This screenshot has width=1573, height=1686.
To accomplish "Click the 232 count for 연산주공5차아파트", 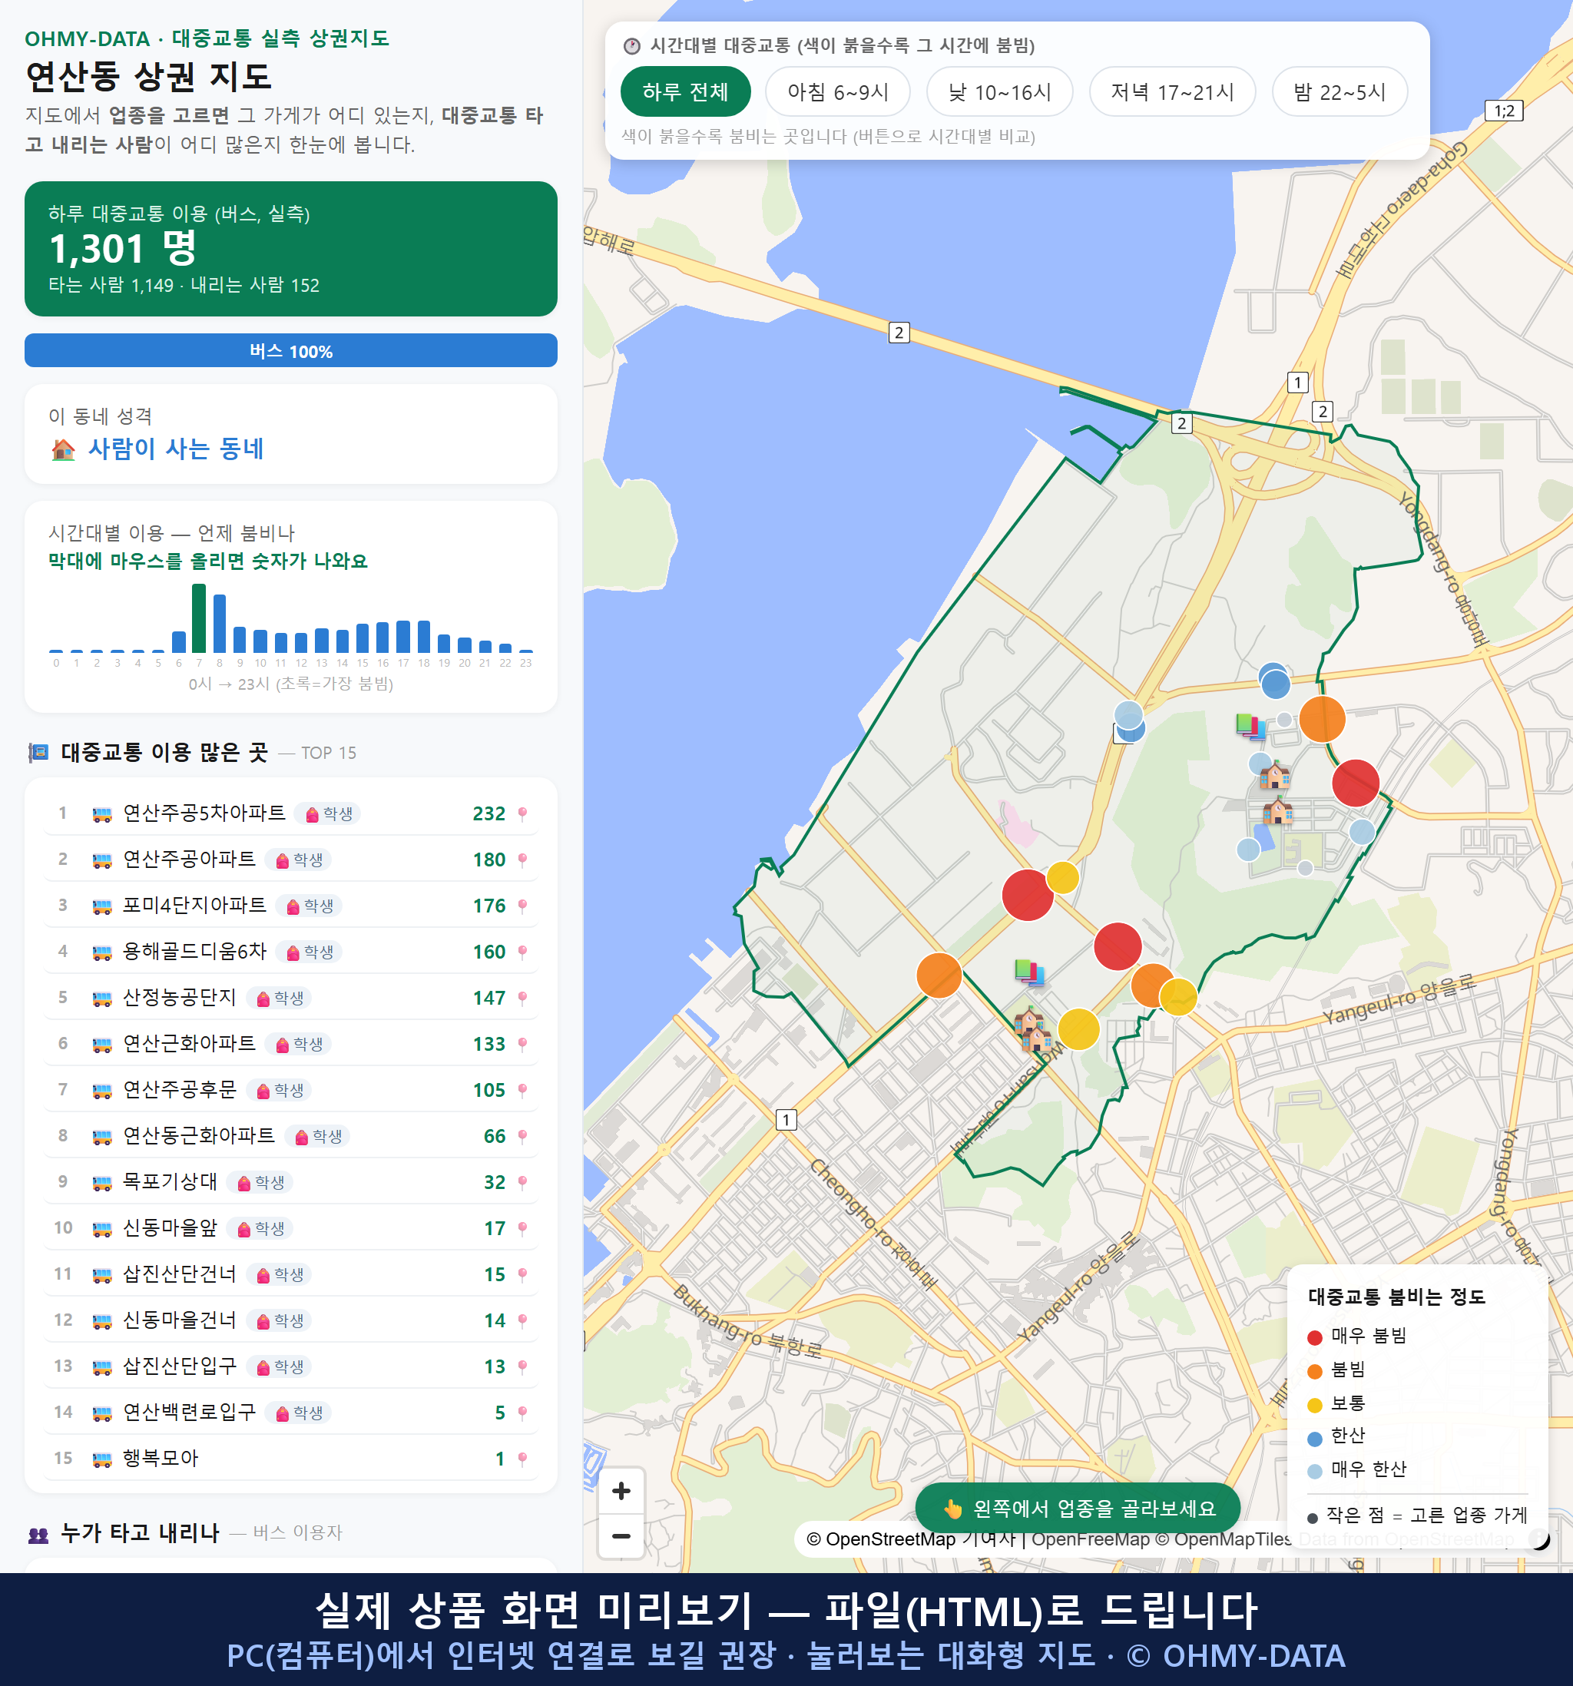I will click(x=488, y=814).
